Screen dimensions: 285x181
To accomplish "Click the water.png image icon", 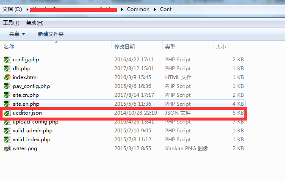I will 7,148.
